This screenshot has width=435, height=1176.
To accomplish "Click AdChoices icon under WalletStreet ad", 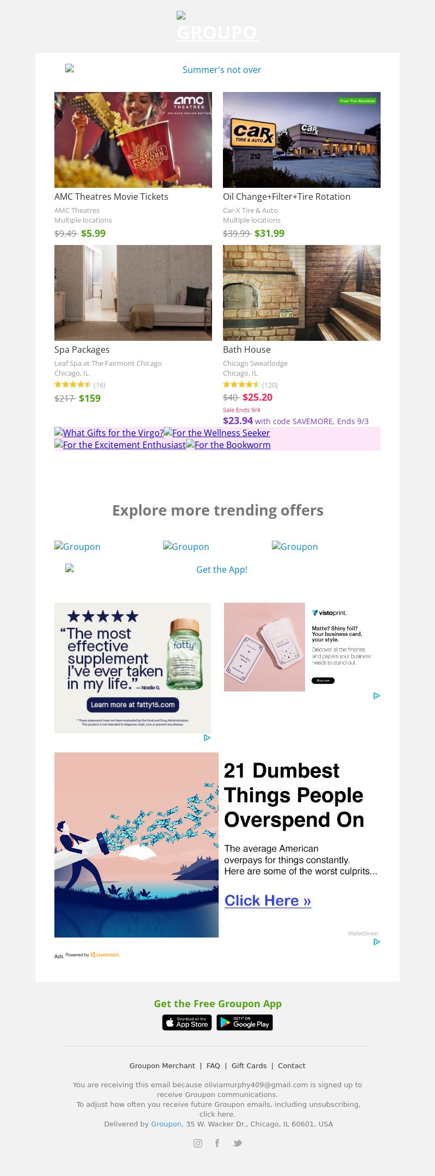I will (x=377, y=942).
